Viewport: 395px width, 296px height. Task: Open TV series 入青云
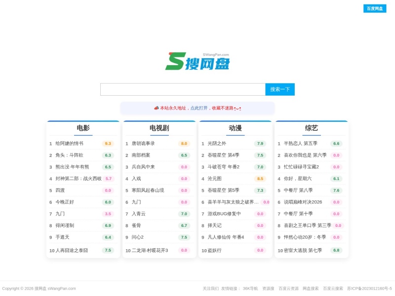coord(139,214)
